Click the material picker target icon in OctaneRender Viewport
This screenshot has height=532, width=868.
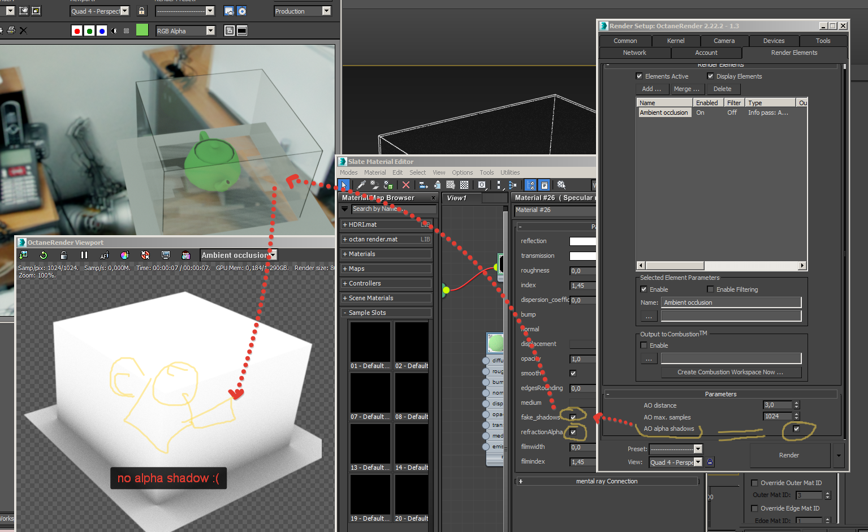click(145, 255)
